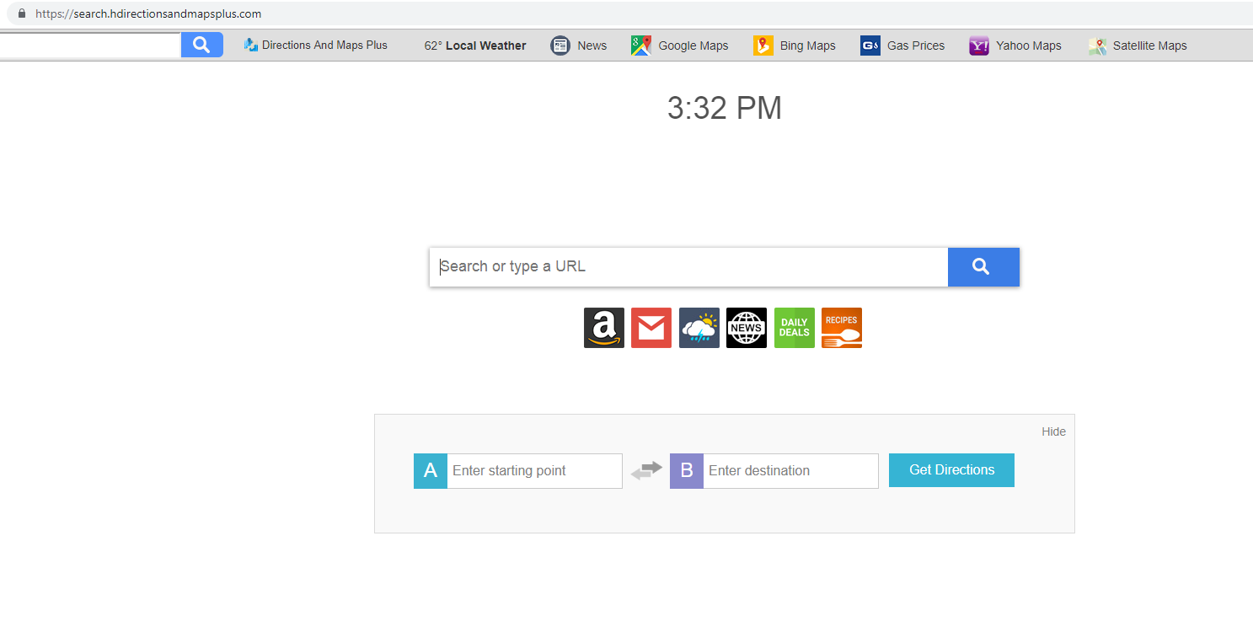
Task: Open Yahoo Maps toolbar link text
Action: tap(1029, 46)
